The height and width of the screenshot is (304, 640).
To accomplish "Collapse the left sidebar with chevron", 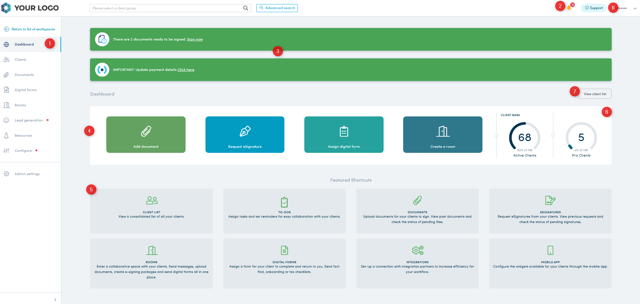I will point(55,300).
